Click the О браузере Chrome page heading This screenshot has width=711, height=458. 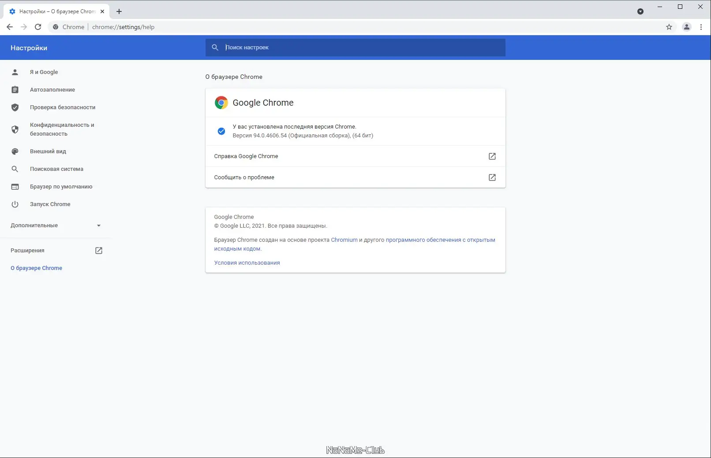[x=234, y=77]
